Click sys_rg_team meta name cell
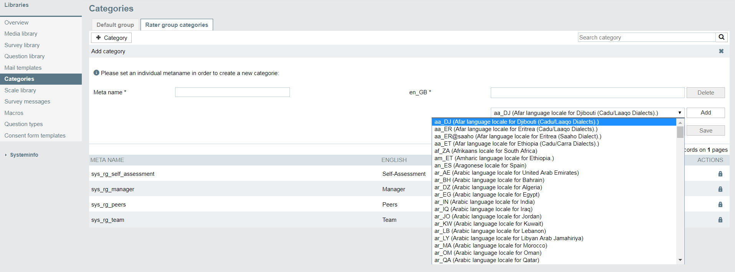This screenshot has width=735, height=272. click(x=108, y=220)
